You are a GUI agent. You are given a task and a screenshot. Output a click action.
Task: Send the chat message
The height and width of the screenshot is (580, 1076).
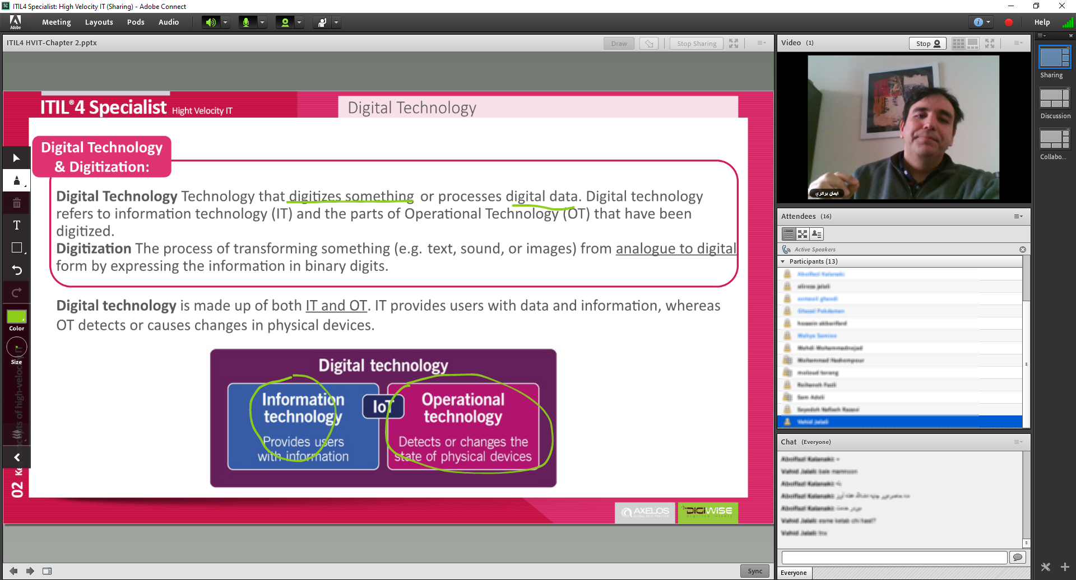click(x=1018, y=558)
